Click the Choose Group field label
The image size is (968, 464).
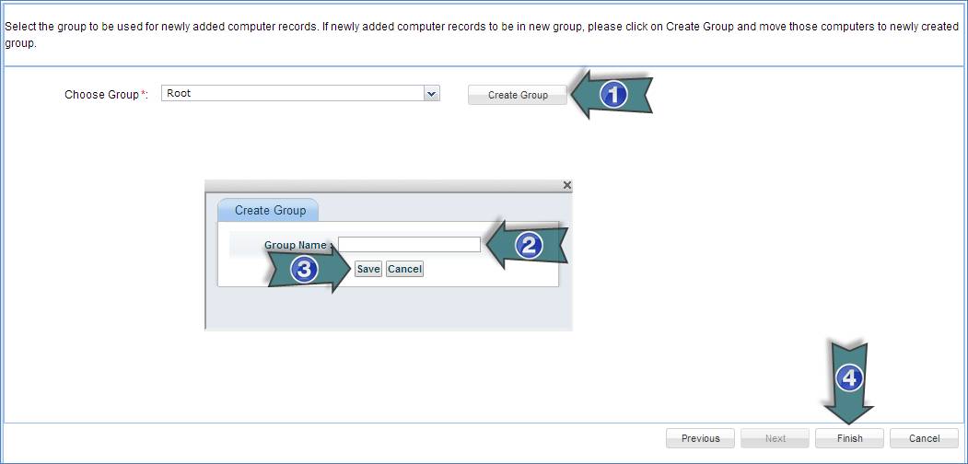coord(101,95)
